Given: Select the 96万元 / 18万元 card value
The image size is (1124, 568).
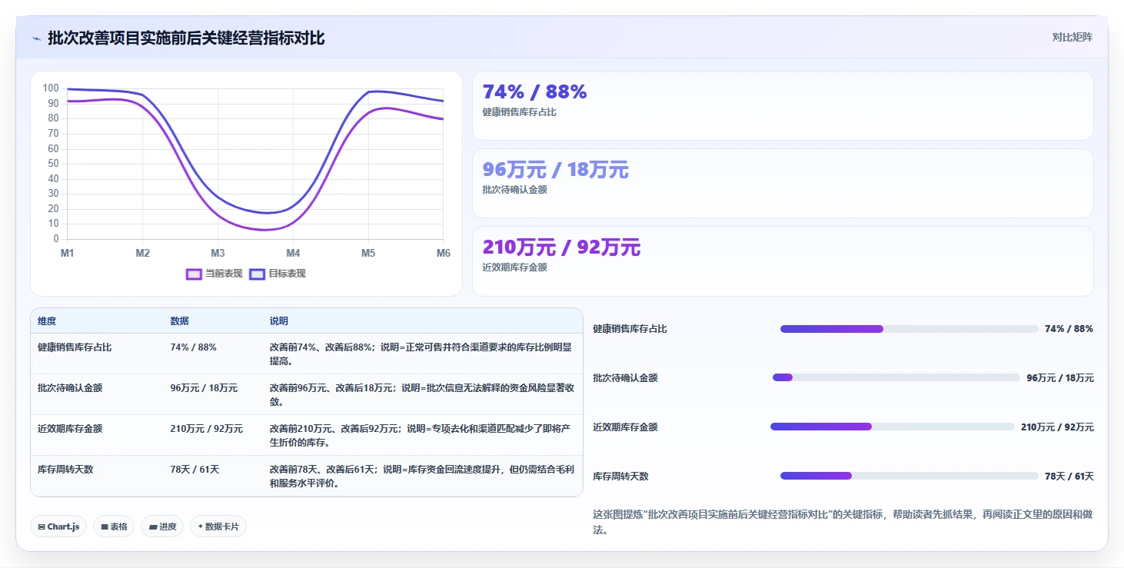Looking at the screenshot, I should [555, 170].
